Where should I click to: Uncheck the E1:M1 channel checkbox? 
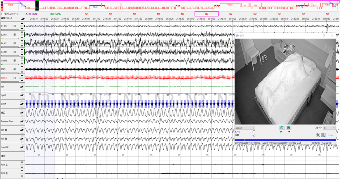point(15,26)
